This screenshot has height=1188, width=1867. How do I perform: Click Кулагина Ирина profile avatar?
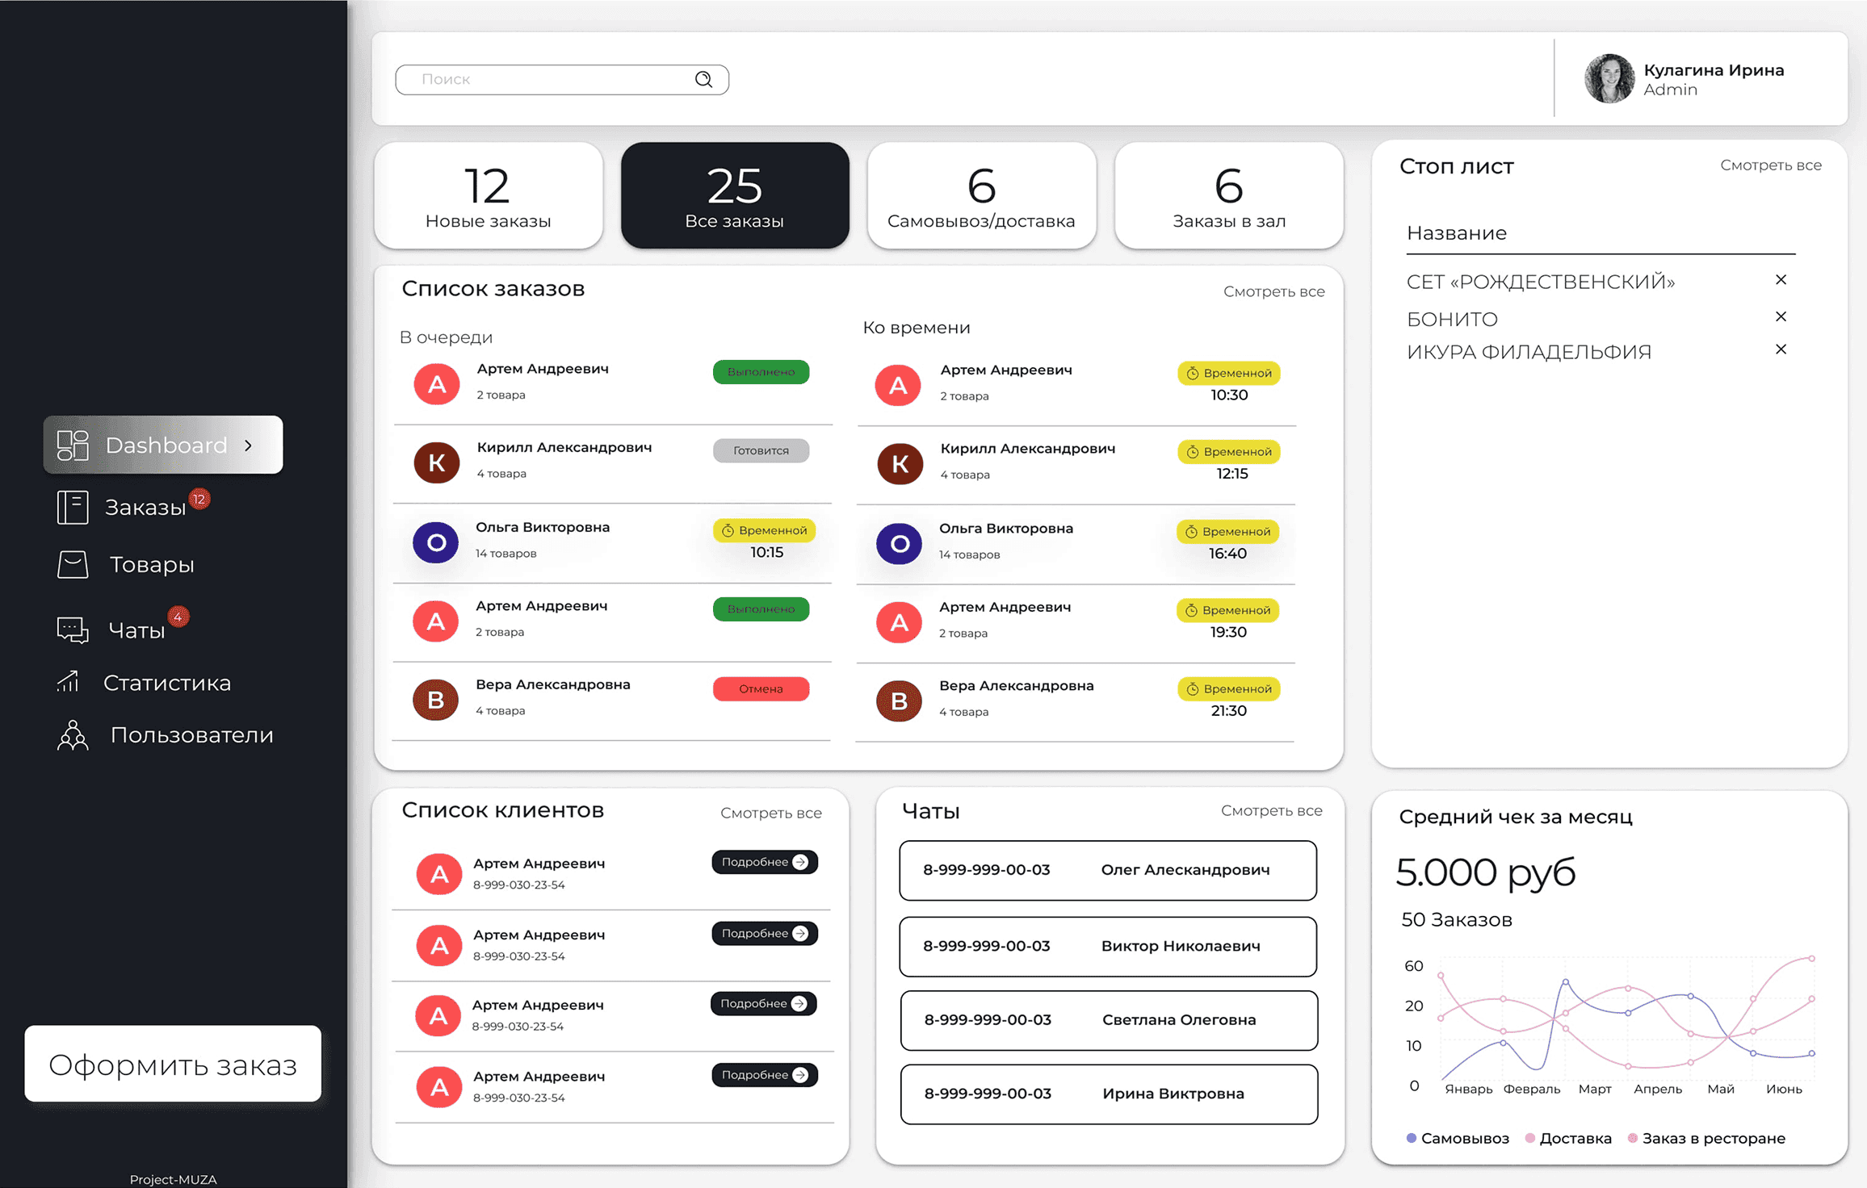1609,79
